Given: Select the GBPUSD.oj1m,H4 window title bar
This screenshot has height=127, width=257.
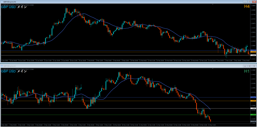Looking at the screenshot, I should 100,2.
